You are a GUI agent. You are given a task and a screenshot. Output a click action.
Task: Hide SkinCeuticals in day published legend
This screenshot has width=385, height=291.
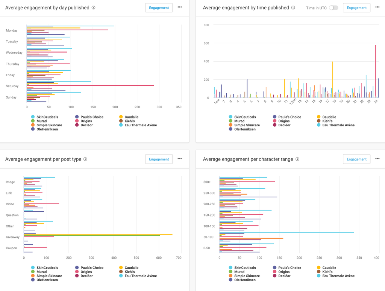[47, 117]
